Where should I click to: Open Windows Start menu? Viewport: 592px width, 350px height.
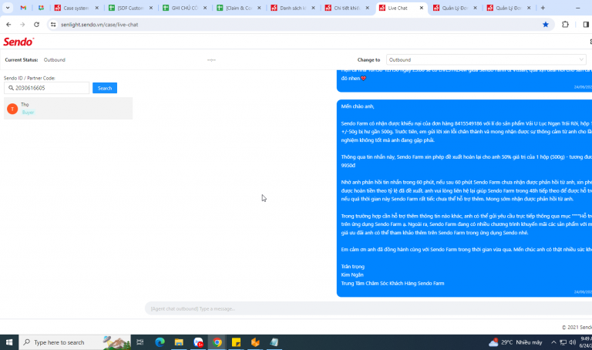pyautogui.click(x=9, y=342)
